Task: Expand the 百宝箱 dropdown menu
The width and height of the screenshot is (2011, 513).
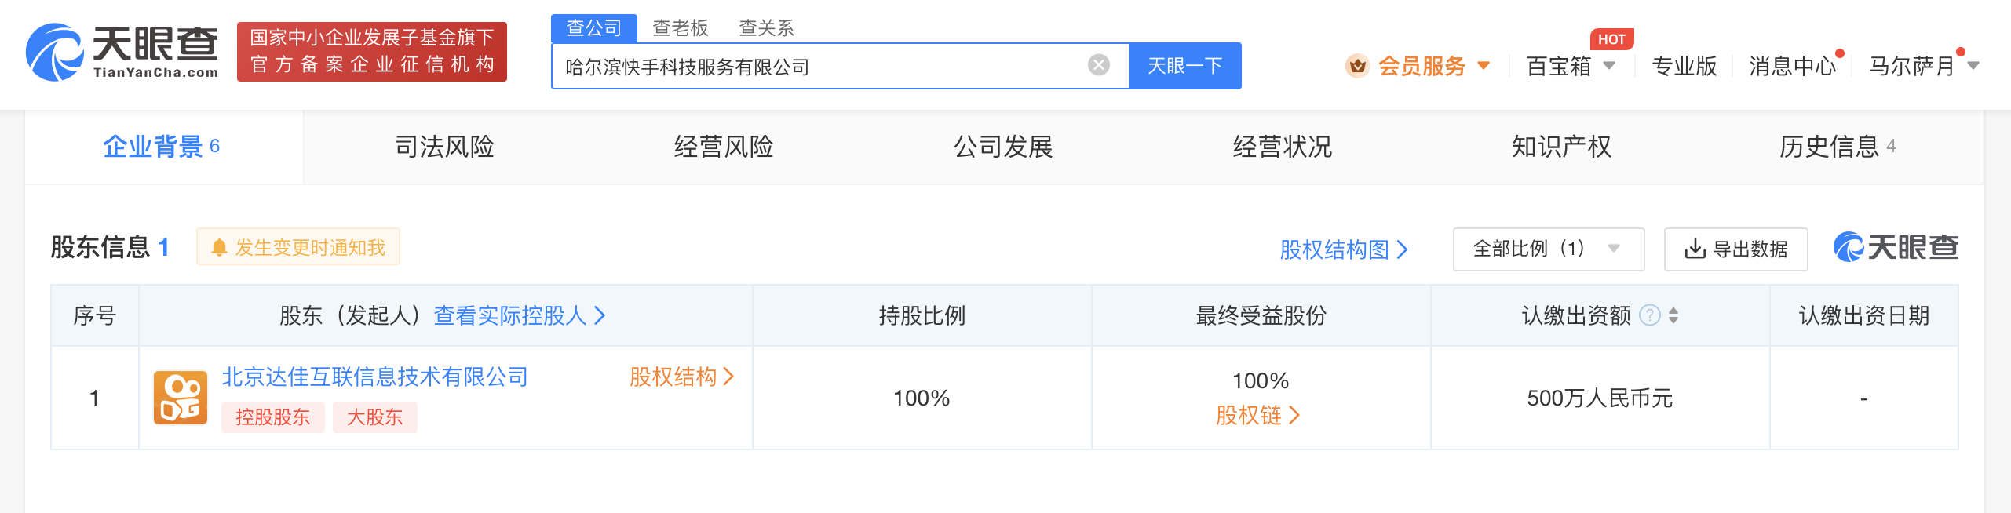Action: pos(1609,66)
